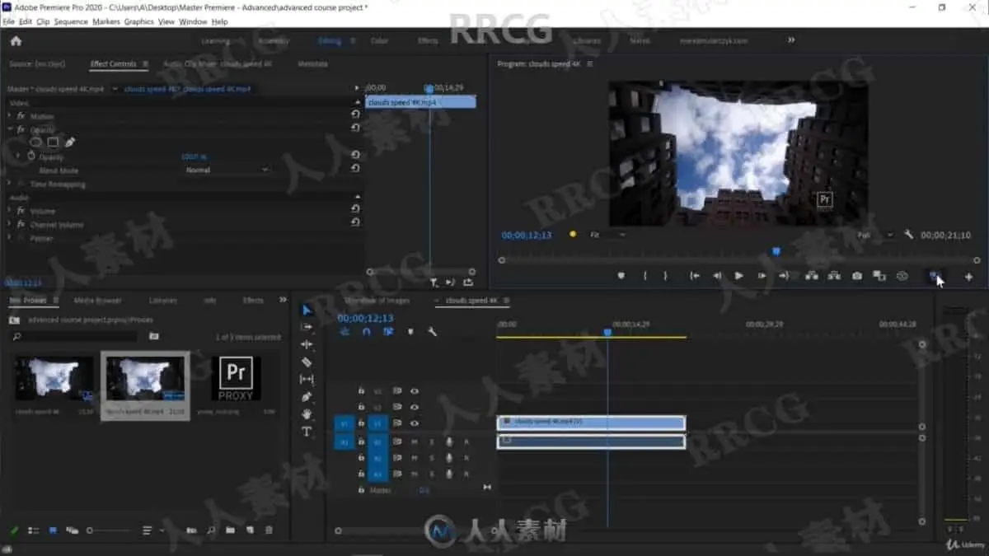Open the Markers menu
The width and height of the screenshot is (989, 556).
tap(106, 21)
